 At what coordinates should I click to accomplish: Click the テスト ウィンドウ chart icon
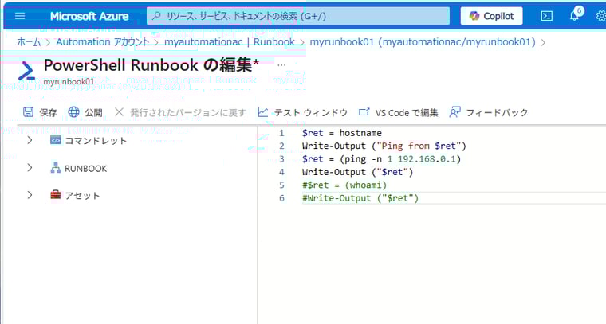point(263,112)
